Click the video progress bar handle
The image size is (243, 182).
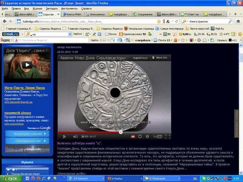click(x=121, y=132)
